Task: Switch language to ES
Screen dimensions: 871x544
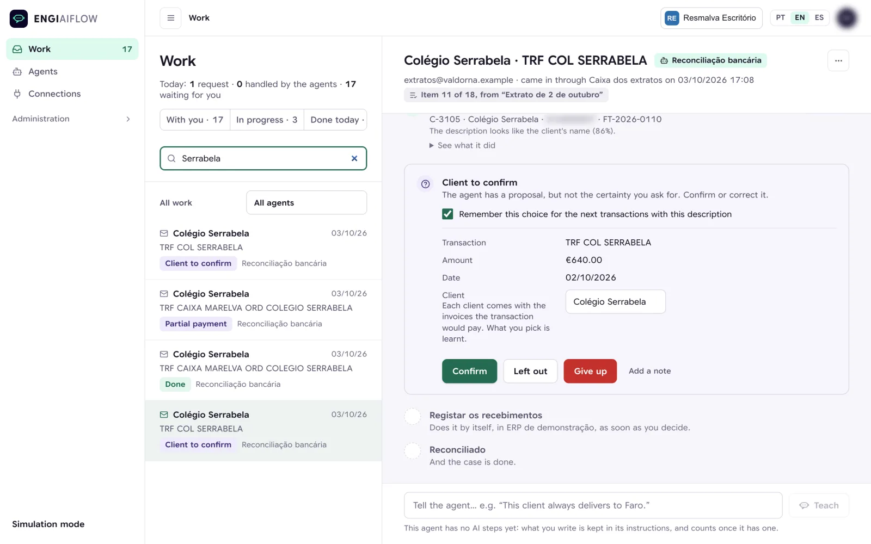Action: click(819, 17)
